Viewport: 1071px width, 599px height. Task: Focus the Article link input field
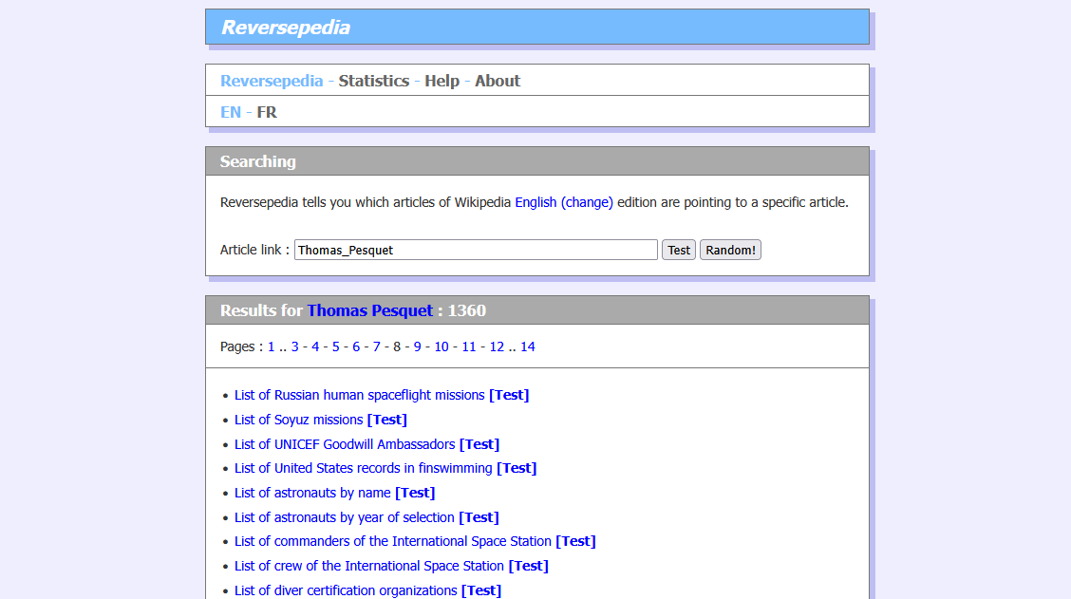click(476, 250)
